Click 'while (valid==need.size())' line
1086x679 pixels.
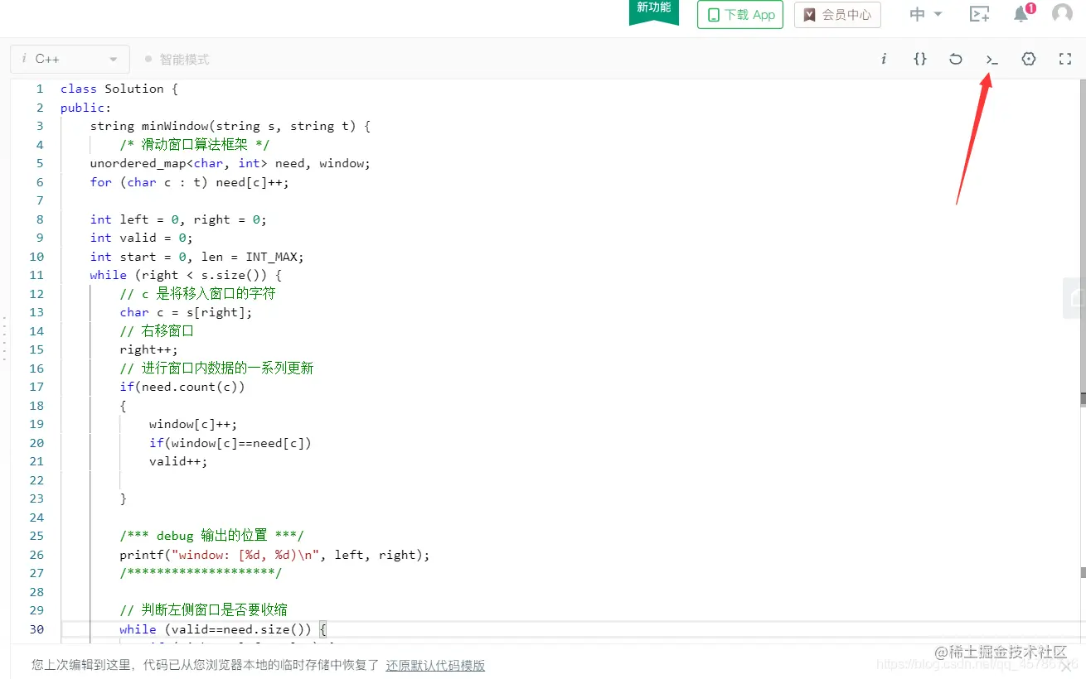(224, 629)
